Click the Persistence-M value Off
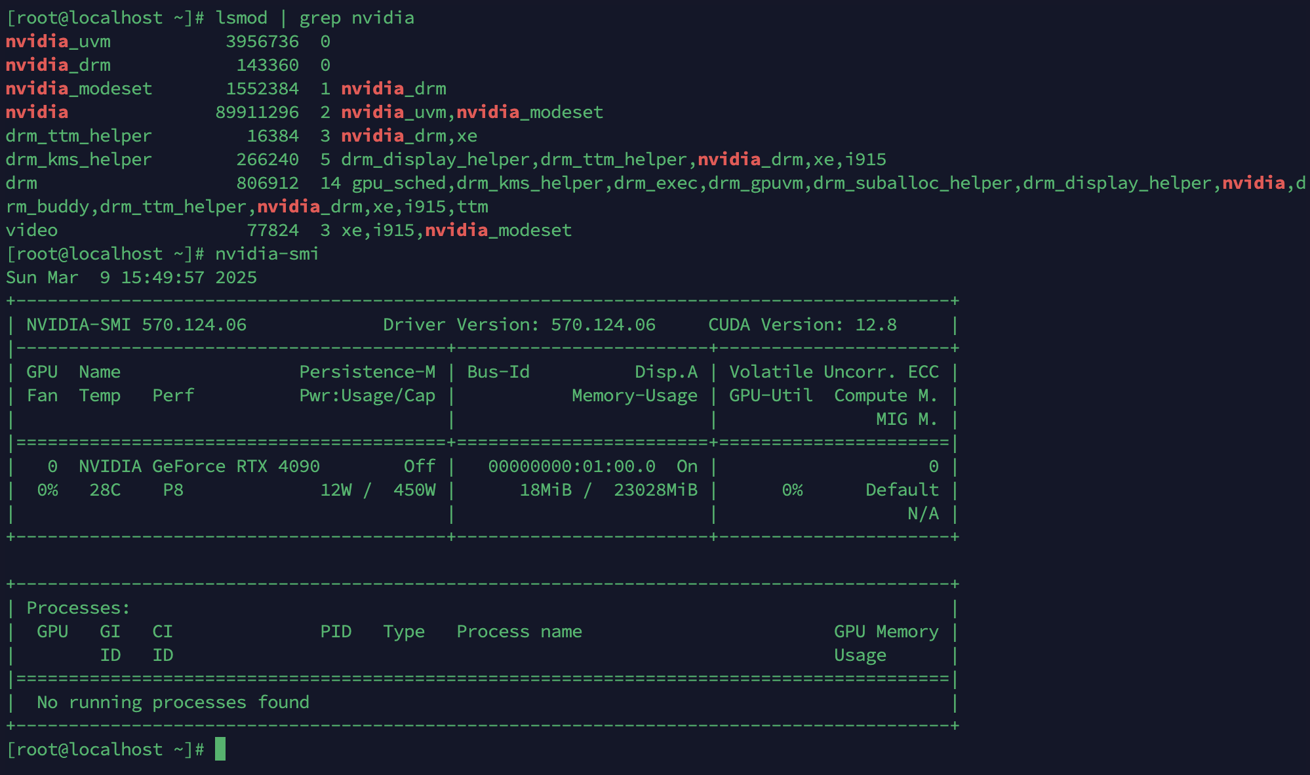 coord(420,466)
